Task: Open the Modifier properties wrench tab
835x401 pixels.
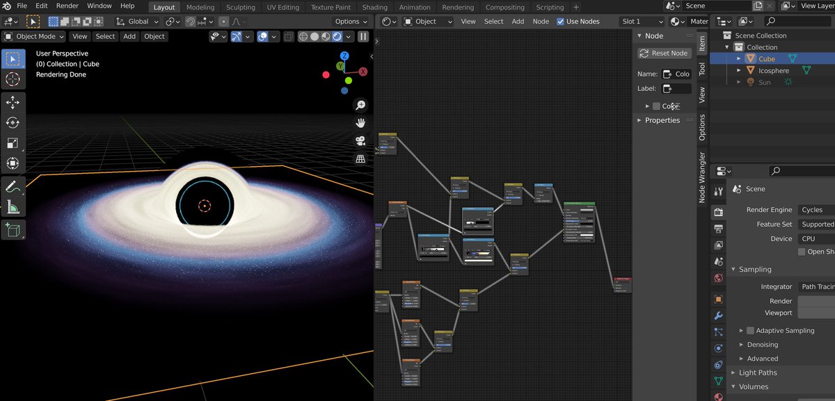Action: tap(719, 316)
